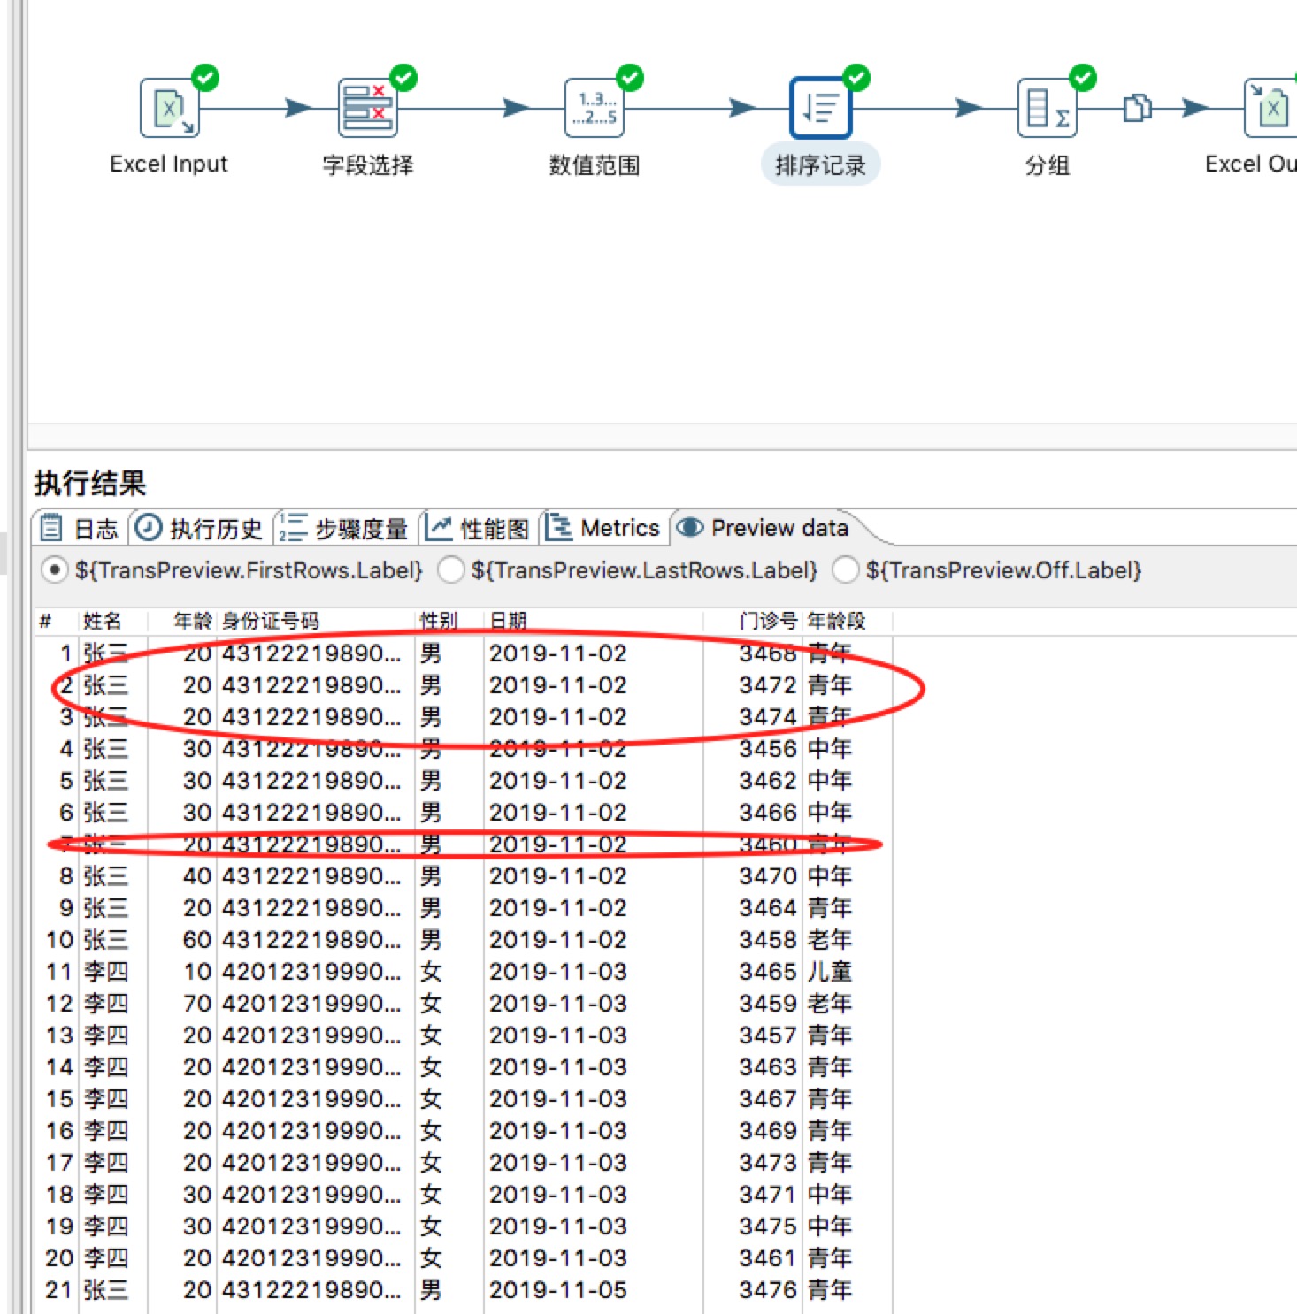Image resolution: width=1297 pixels, height=1314 pixels.
Task: Click 门诊号 cell 3476
Action: point(768,1290)
